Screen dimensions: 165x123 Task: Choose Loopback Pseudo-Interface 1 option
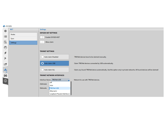pyautogui.click(x=60, y=94)
